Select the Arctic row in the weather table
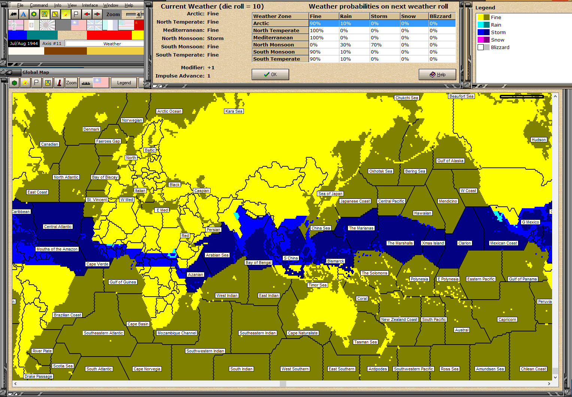Screen dimensions: 572x397 click(x=354, y=23)
